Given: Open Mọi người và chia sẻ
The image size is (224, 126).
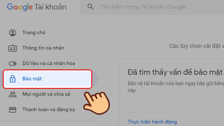Looking at the screenshot, I should [x=46, y=94].
